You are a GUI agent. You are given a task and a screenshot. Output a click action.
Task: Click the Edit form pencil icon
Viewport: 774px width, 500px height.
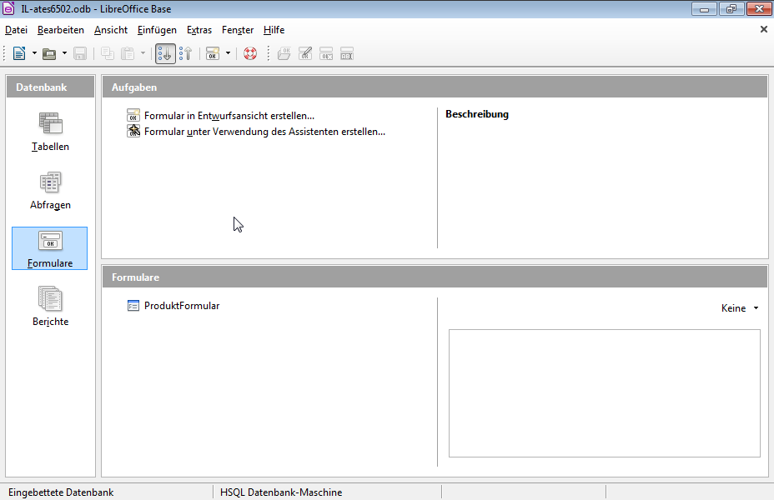click(x=305, y=53)
